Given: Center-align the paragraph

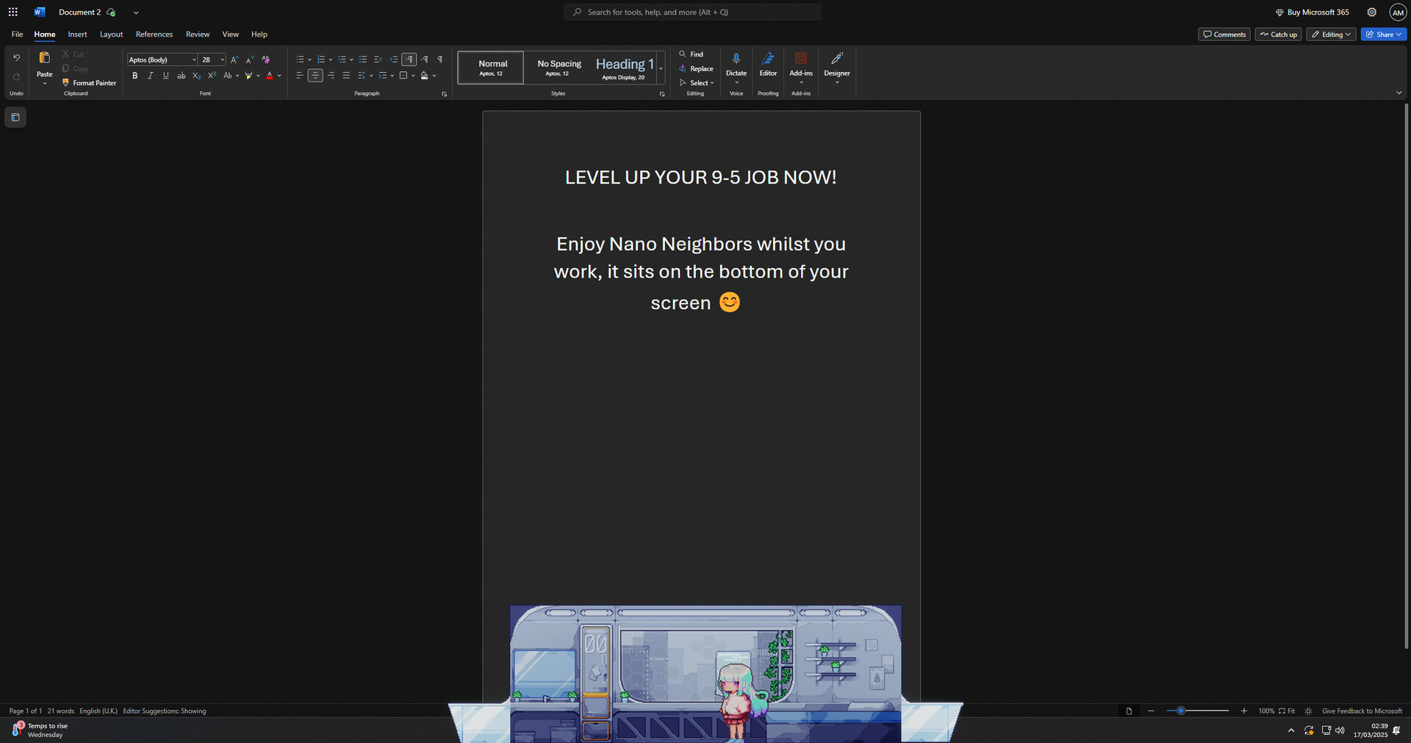Looking at the screenshot, I should click(315, 76).
